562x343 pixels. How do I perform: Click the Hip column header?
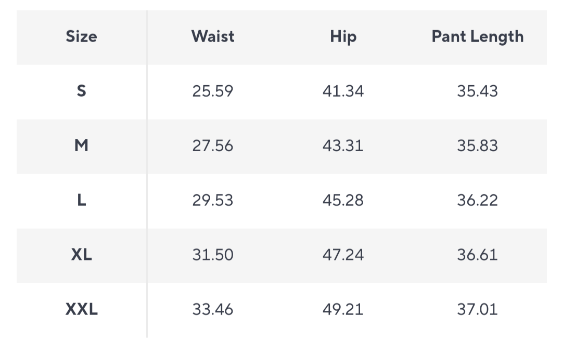click(343, 37)
